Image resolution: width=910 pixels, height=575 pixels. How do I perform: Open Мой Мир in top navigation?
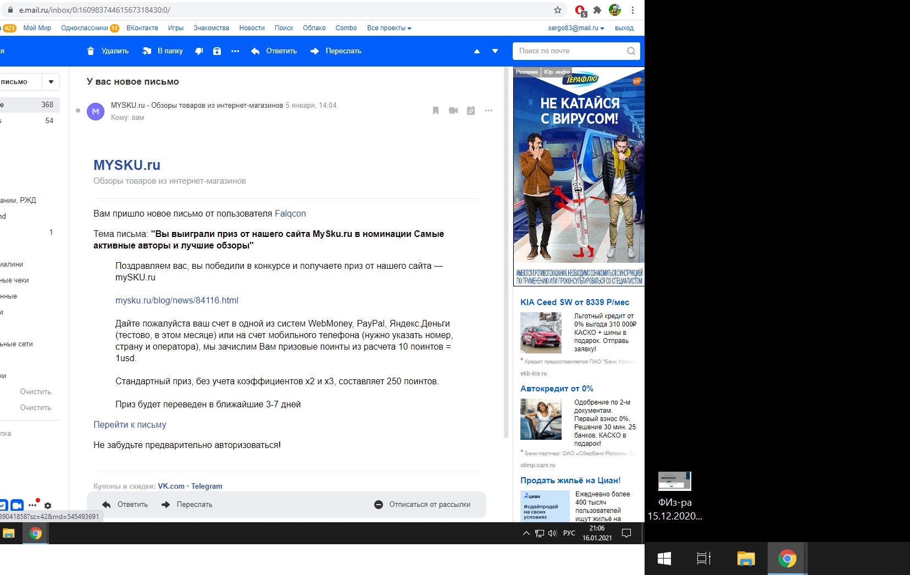click(37, 28)
